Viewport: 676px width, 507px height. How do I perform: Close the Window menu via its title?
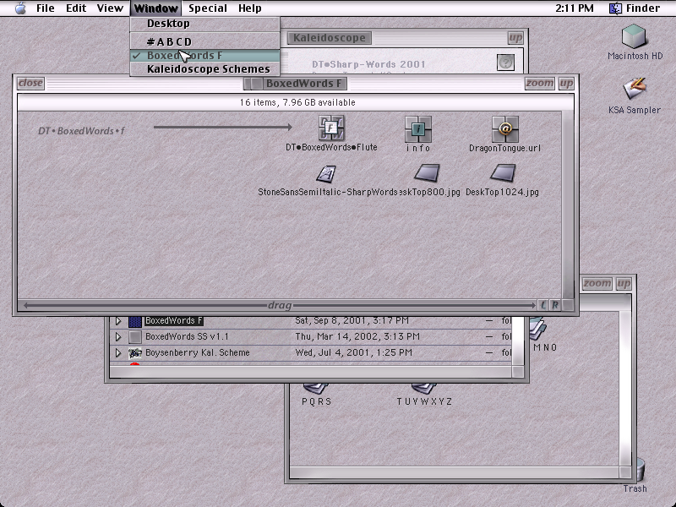point(155,8)
